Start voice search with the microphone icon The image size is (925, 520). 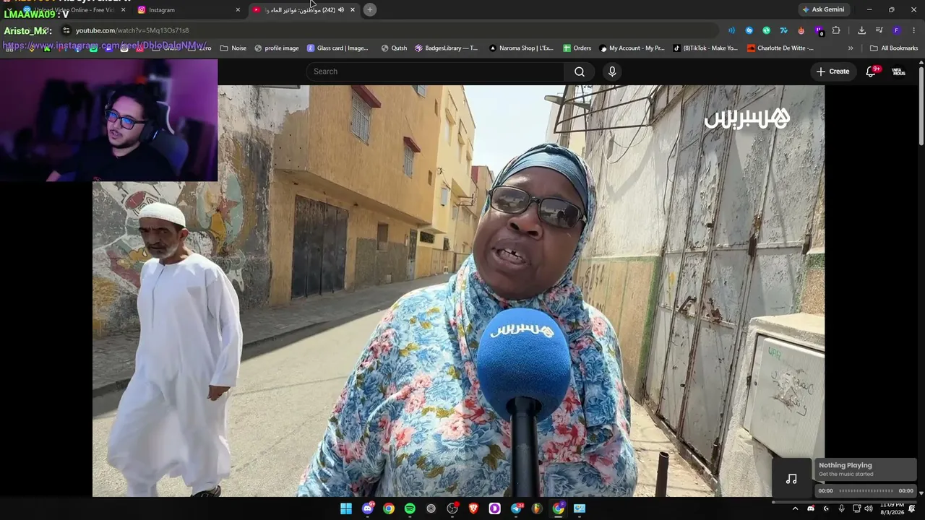pos(612,71)
